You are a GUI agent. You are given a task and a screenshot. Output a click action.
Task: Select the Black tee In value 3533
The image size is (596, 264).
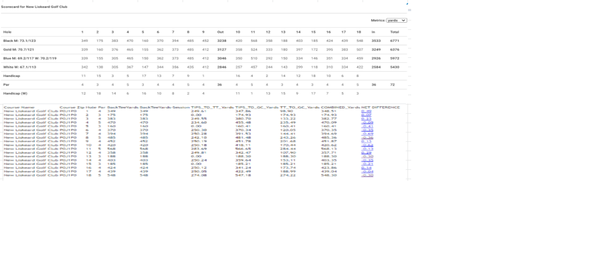pyautogui.click(x=376, y=40)
